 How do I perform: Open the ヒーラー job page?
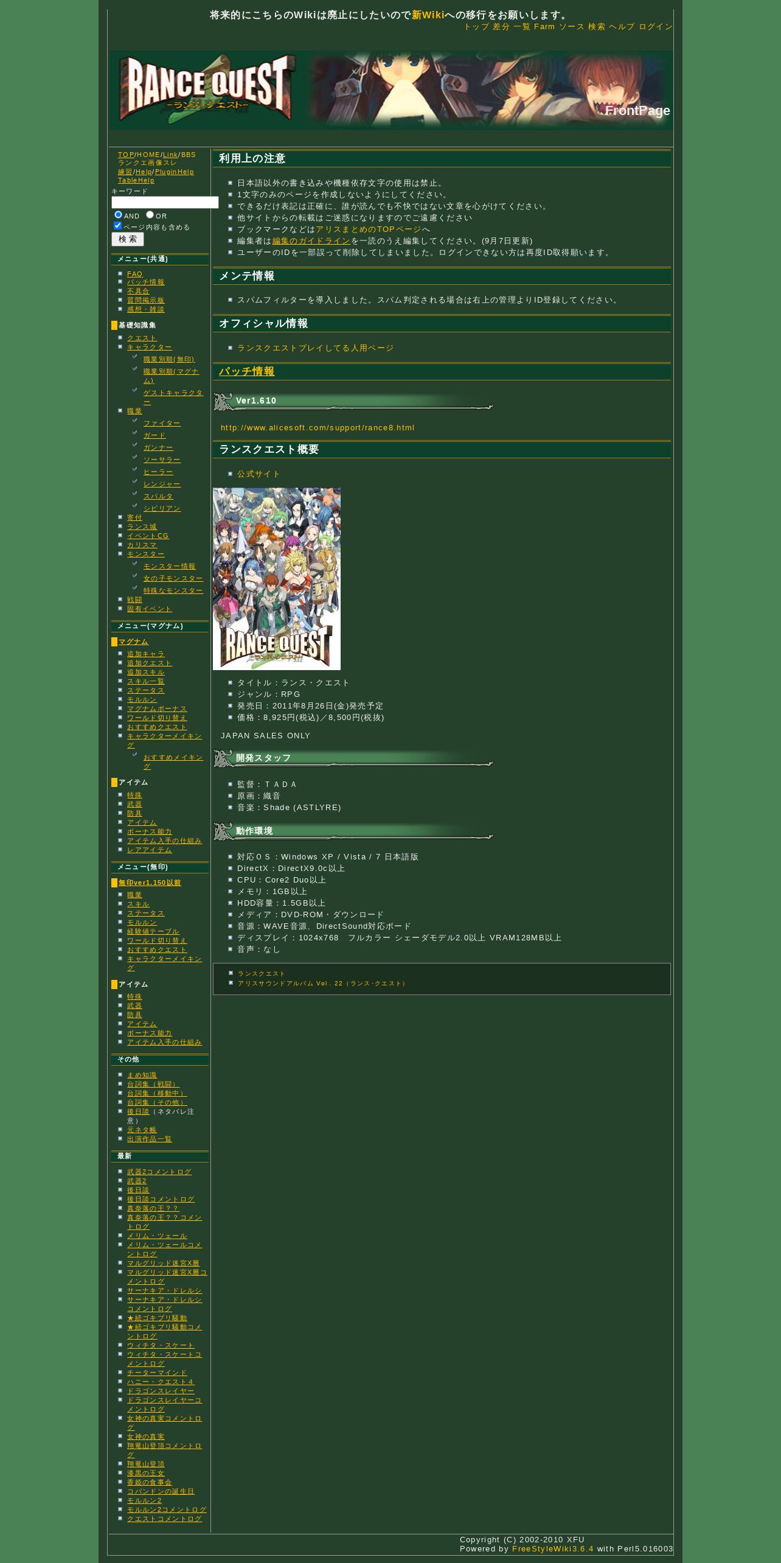[x=158, y=472]
